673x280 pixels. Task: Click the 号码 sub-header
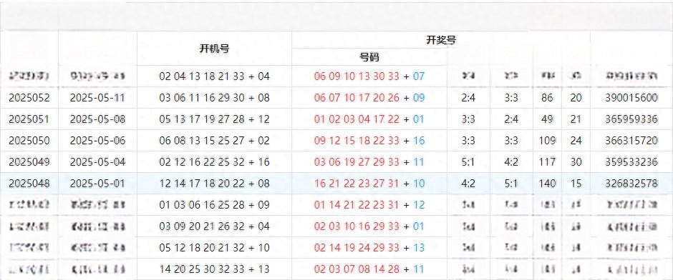[369, 57]
